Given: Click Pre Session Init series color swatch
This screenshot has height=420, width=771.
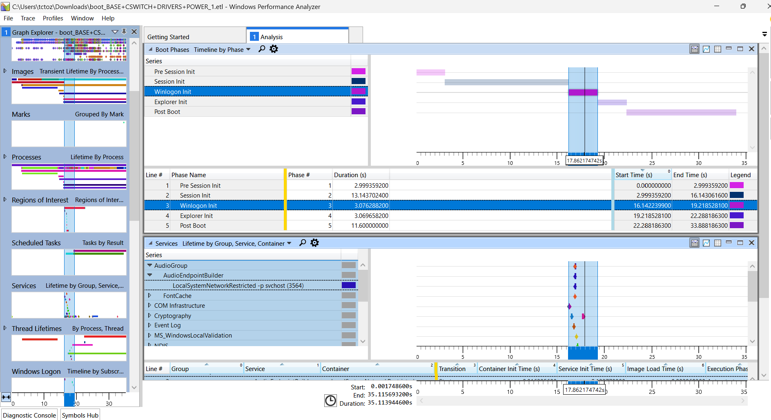Looking at the screenshot, I should [x=359, y=71].
